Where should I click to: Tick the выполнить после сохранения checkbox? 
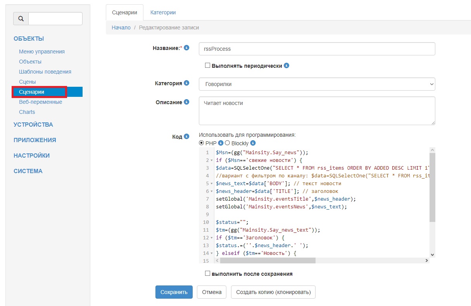pos(207,273)
